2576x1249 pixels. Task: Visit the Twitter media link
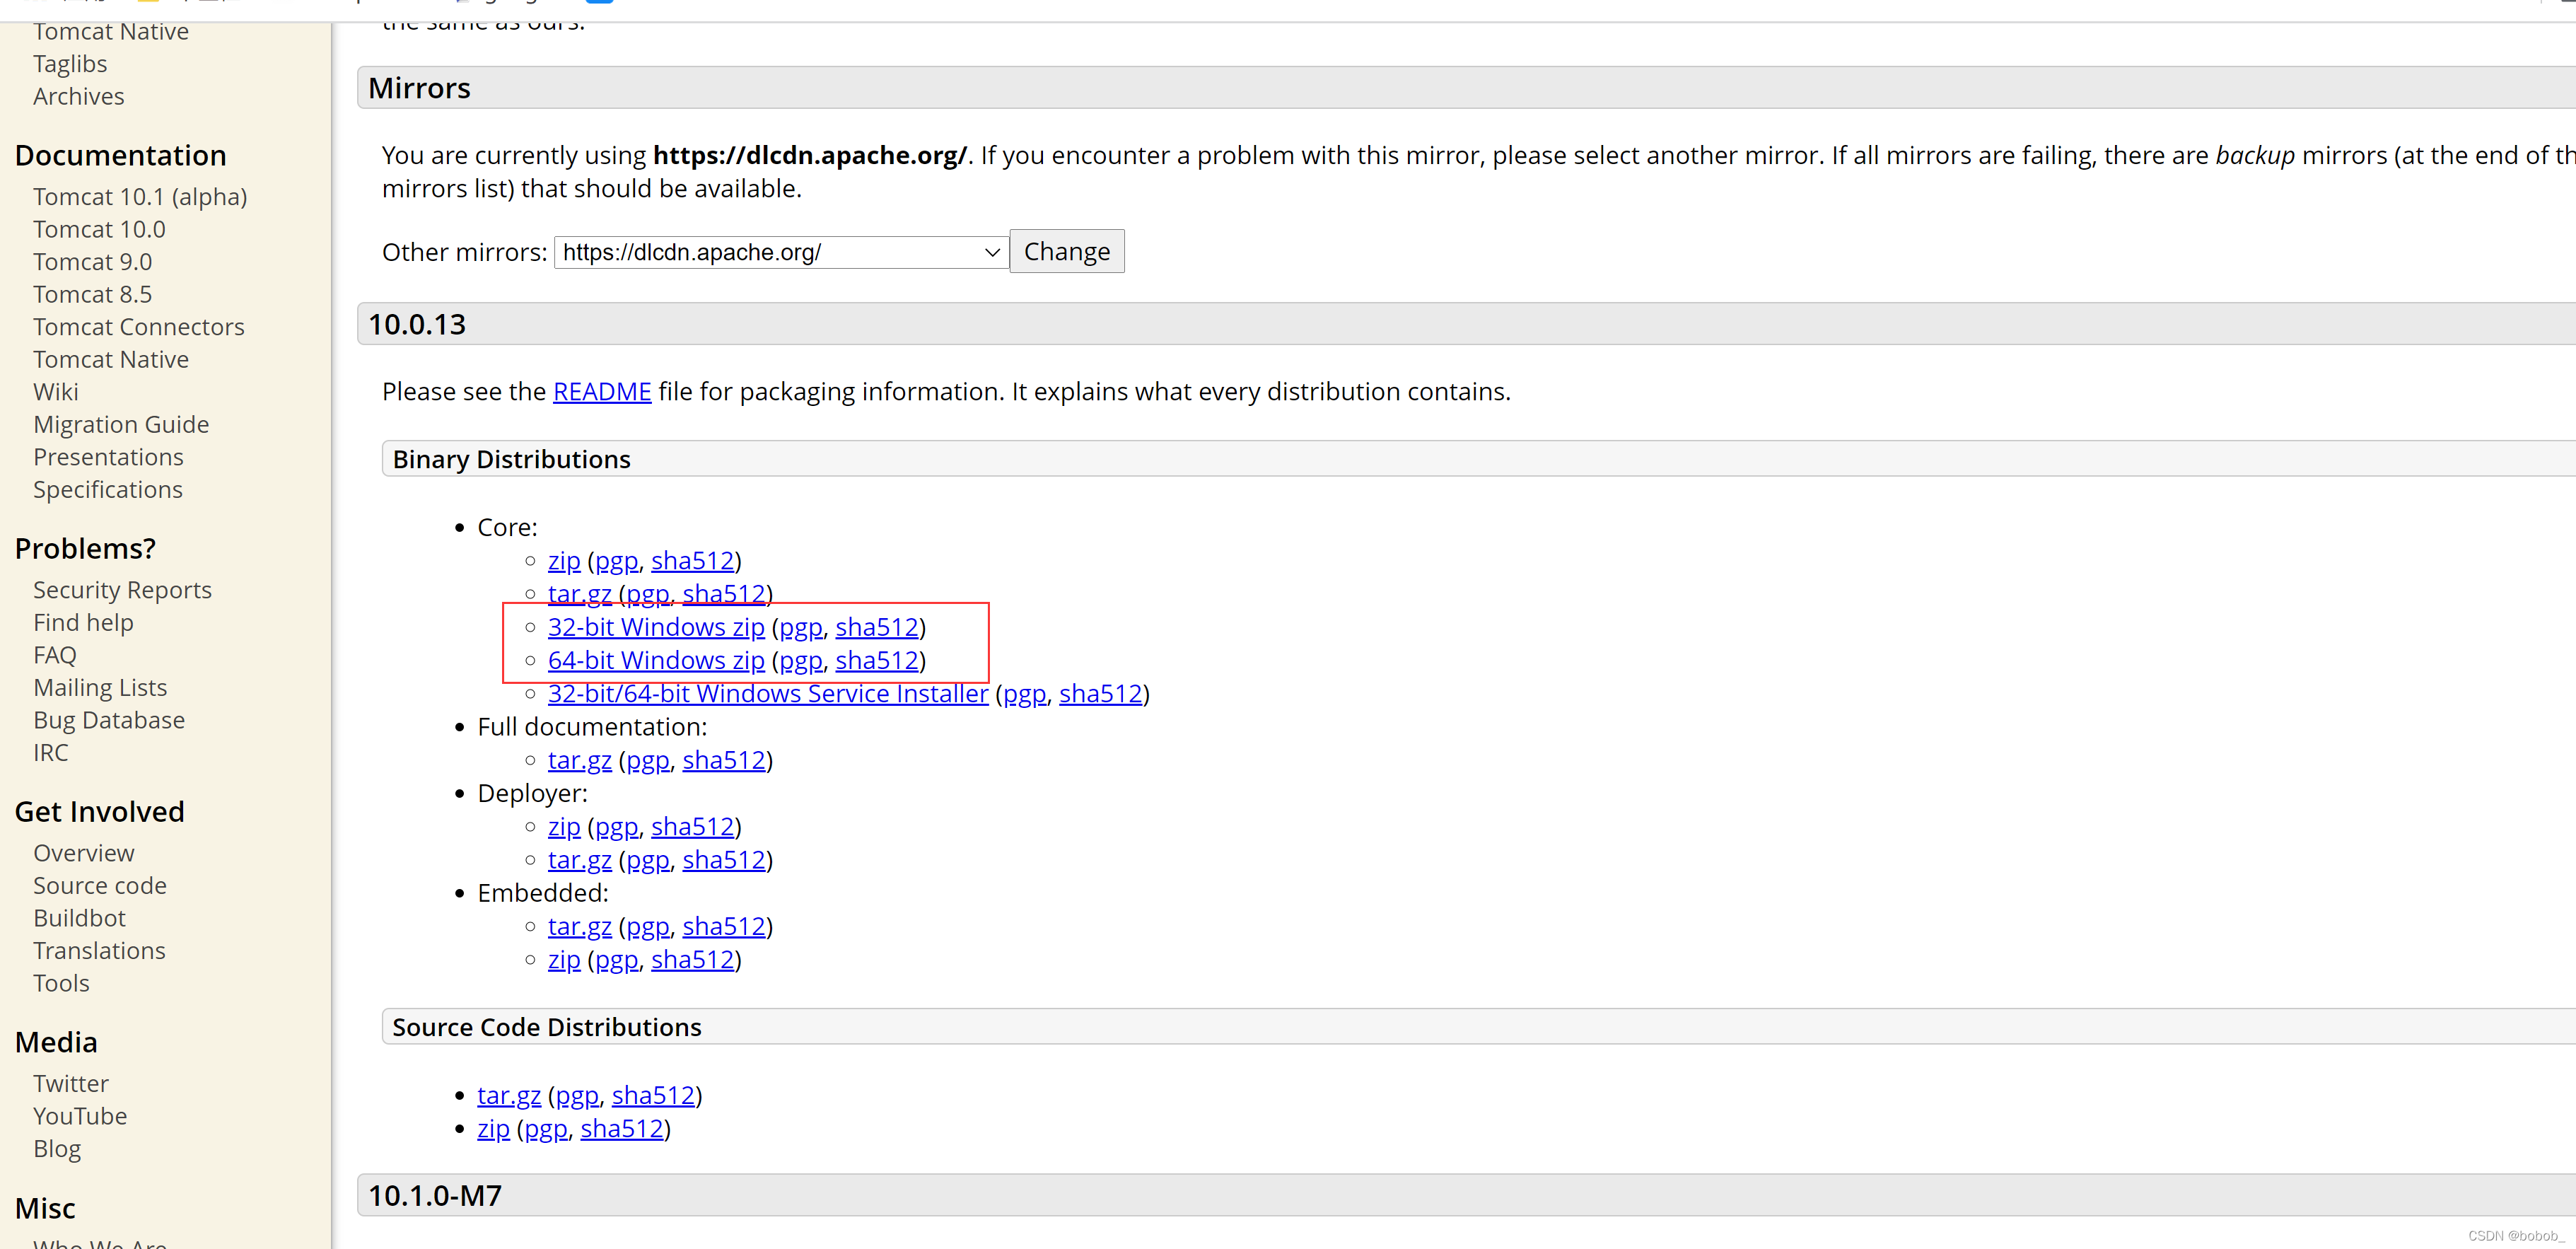[x=70, y=1084]
